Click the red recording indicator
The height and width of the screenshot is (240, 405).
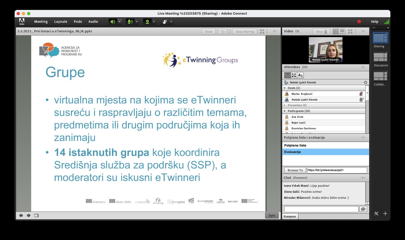tap(359, 22)
